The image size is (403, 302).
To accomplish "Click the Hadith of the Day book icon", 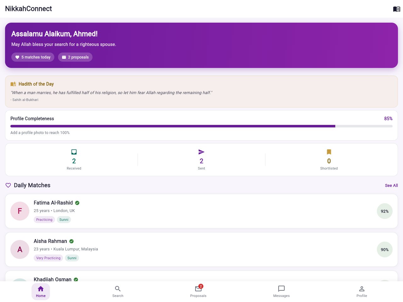I will pyautogui.click(x=13, y=84).
